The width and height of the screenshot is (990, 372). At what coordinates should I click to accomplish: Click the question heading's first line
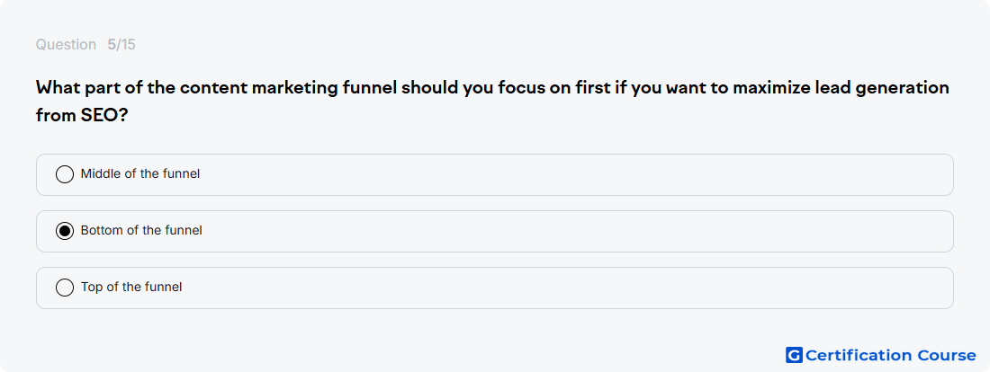[492, 88]
